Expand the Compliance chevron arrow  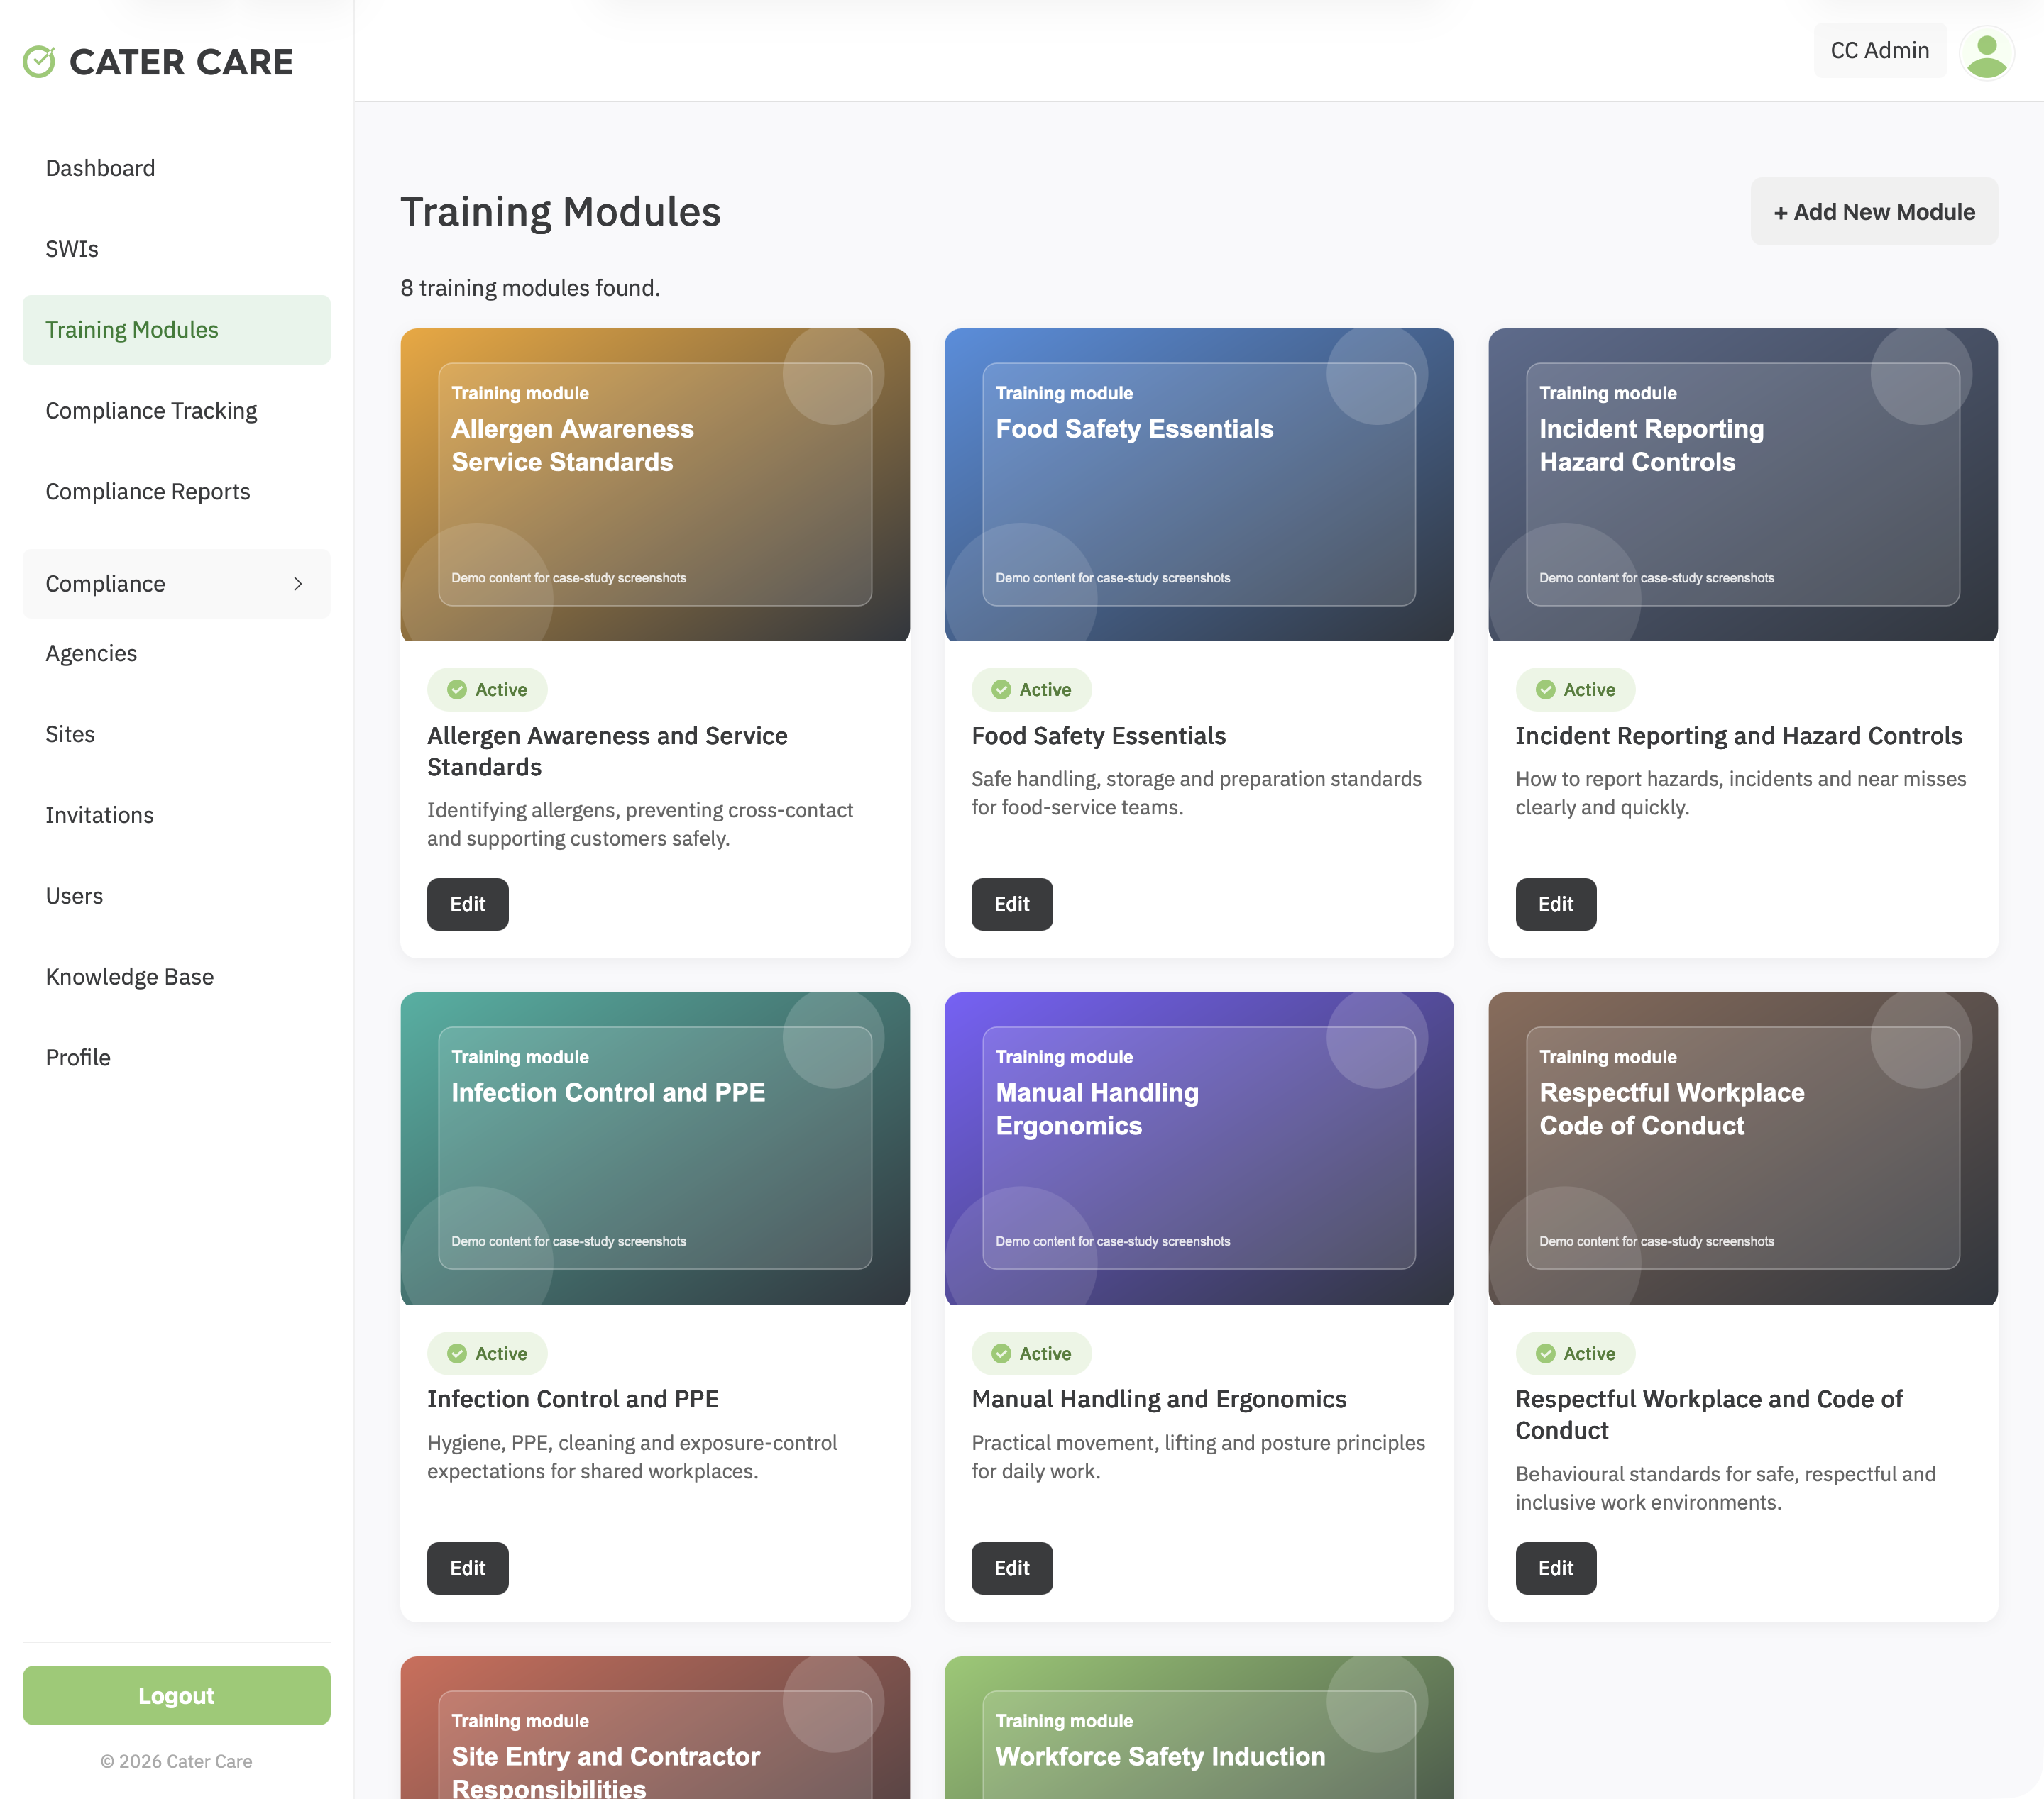(x=297, y=584)
